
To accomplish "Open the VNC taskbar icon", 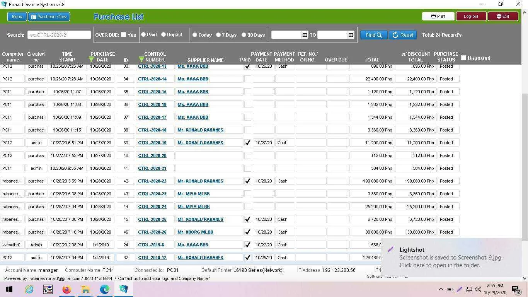I will point(48,289).
